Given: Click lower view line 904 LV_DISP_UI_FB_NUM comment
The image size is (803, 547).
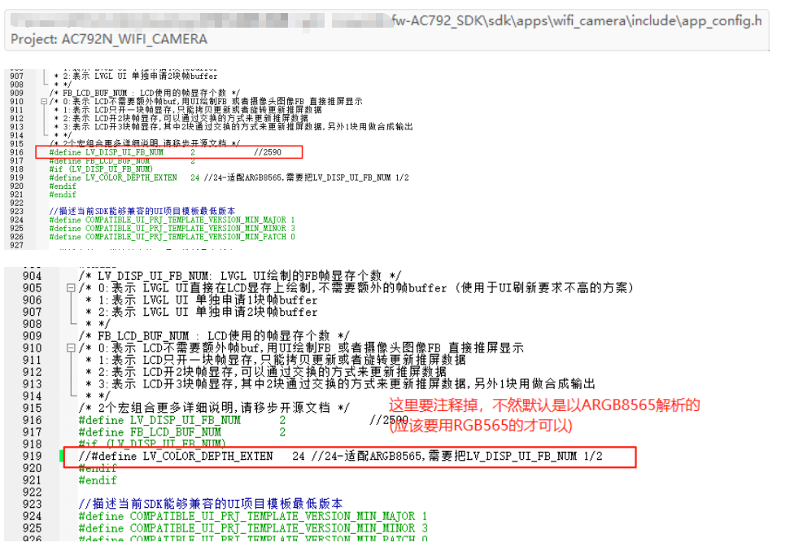Looking at the screenshot, I should pos(240,276).
